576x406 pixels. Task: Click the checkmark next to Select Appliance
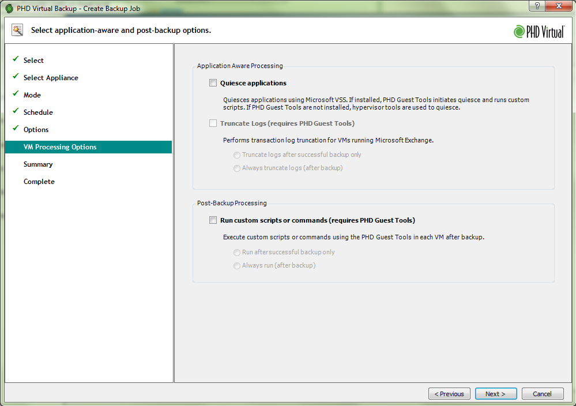pos(15,77)
